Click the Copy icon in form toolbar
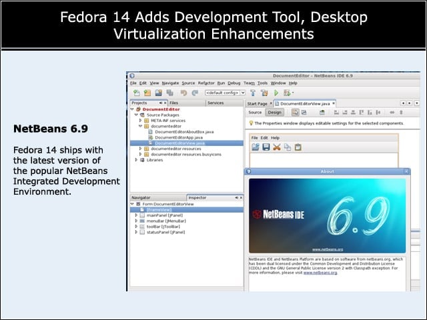Screen dimensions: 427x320 pyautogui.click(x=288, y=147)
